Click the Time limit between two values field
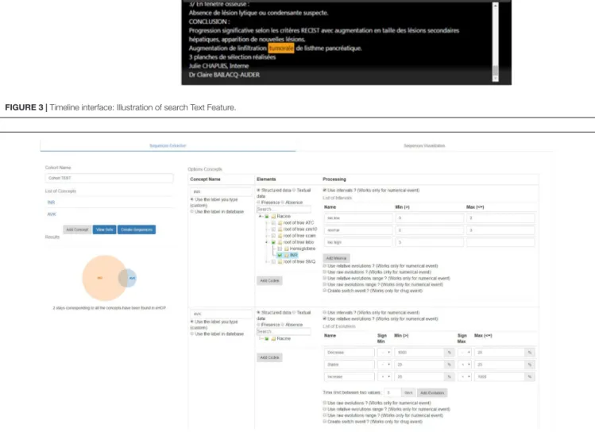This screenshot has width=595, height=432. point(392,393)
